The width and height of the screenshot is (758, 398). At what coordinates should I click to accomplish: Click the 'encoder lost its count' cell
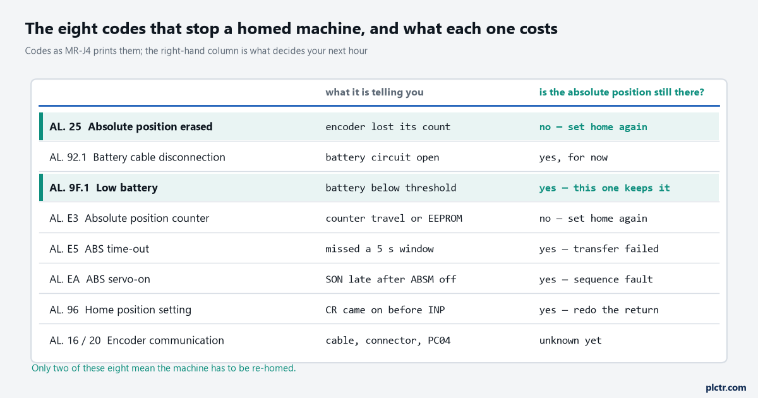click(x=388, y=127)
